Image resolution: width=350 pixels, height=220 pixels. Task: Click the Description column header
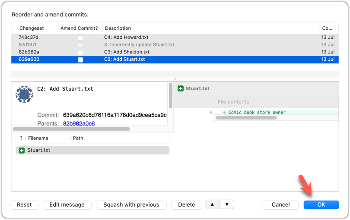(x=118, y=28)
